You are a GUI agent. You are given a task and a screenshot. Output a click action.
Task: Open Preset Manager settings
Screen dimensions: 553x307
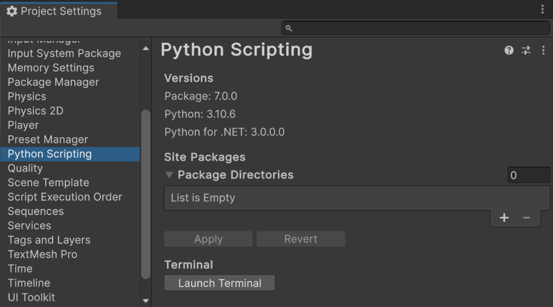tap(70, 140)
